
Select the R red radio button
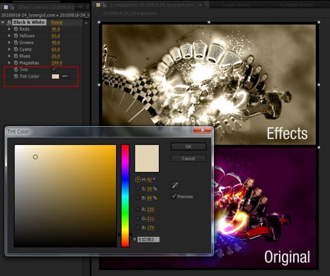[x=137, y=209]
